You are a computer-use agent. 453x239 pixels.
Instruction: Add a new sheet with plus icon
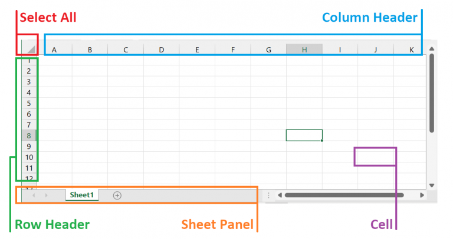[117, 195]
